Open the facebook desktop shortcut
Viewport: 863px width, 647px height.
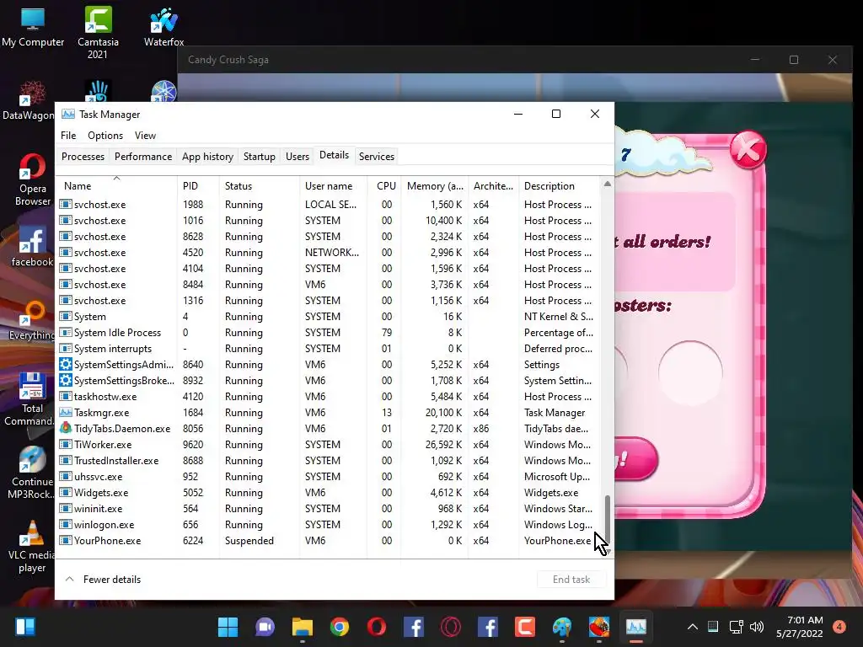(x=32, y=247)
